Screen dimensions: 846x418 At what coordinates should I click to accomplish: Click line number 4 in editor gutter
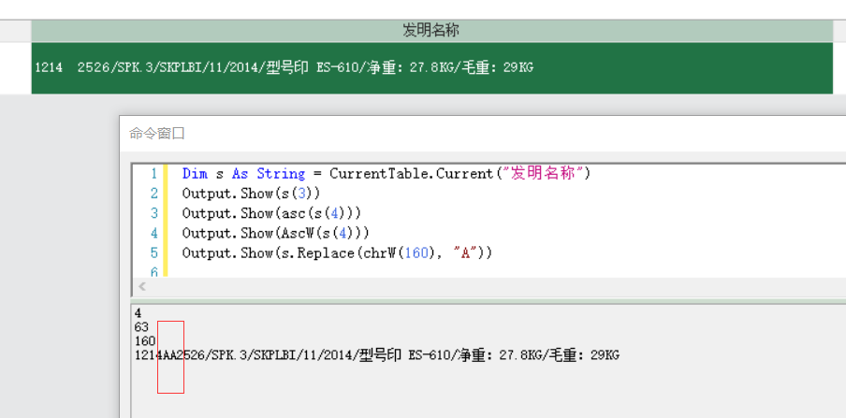pos(154,233)
